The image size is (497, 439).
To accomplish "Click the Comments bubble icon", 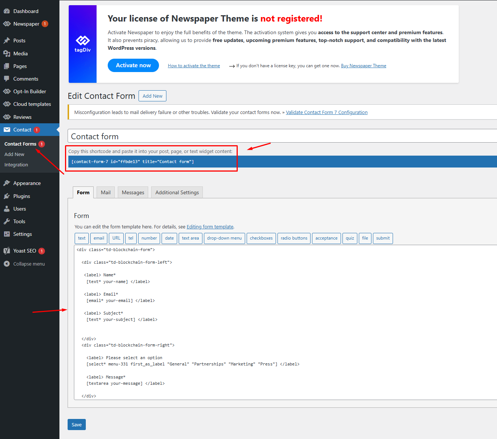I will point(7,79).
